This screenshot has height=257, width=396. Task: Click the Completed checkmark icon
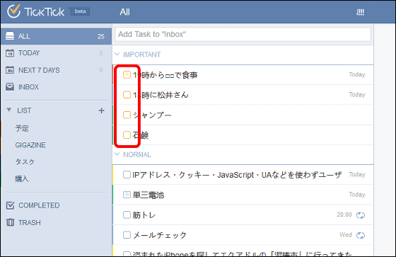(x=11, y=205)
